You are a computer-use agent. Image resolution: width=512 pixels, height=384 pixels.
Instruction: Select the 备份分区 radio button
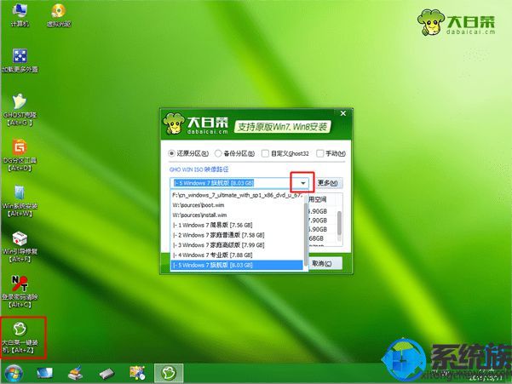[235, 153]
